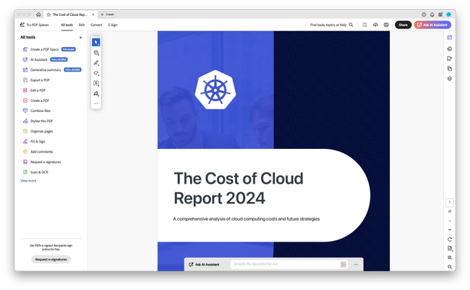Click the View more link
Viewport: 470px width, 290px height.
28,181
